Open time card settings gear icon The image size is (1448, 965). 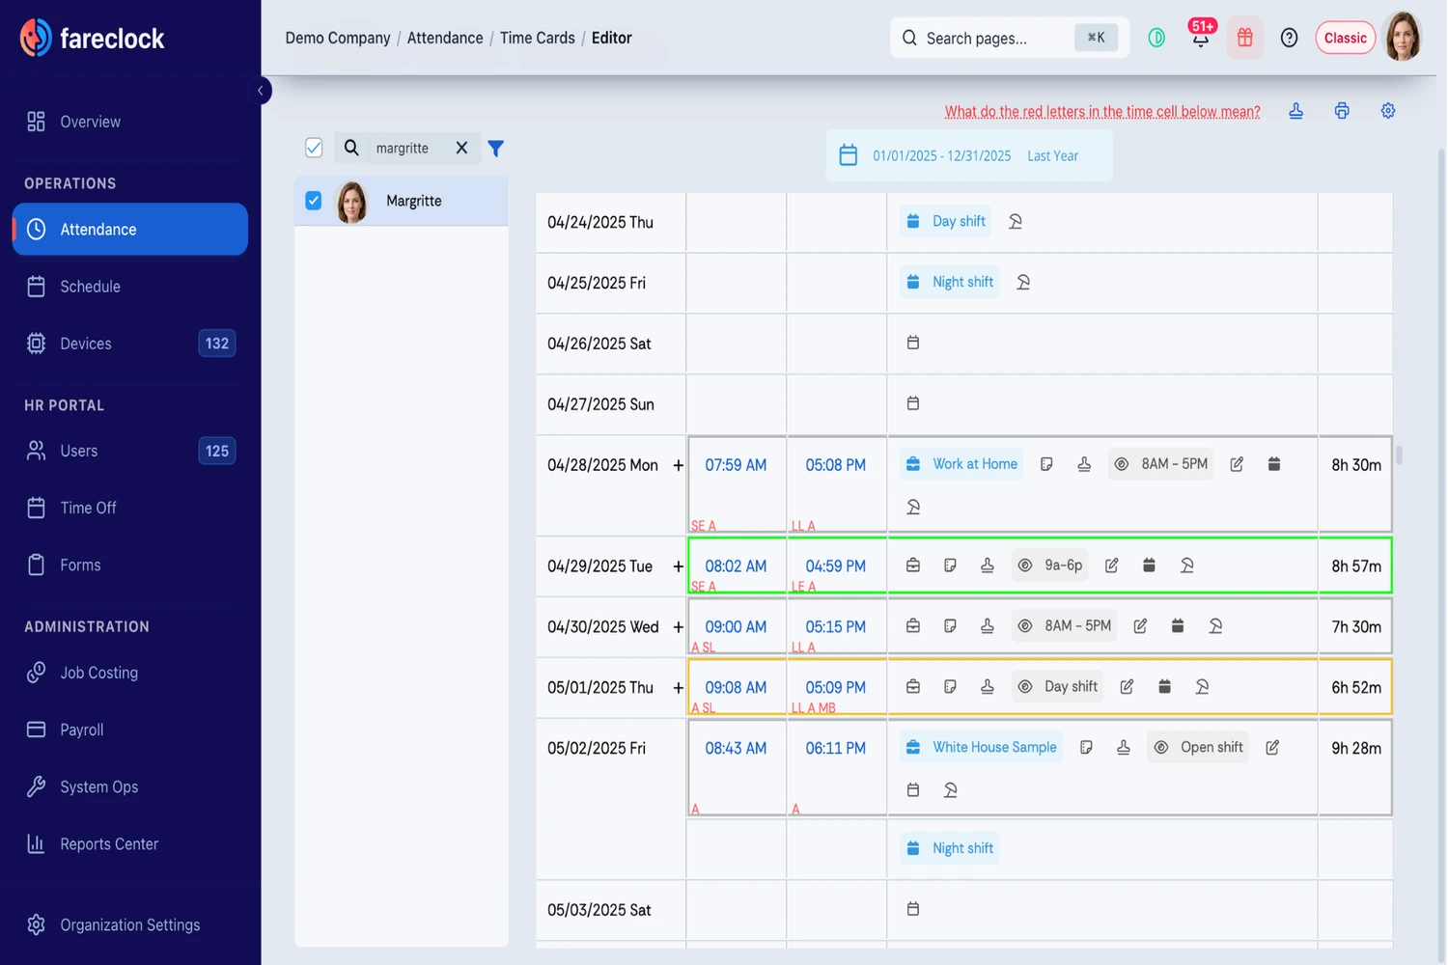(1388, 111)
